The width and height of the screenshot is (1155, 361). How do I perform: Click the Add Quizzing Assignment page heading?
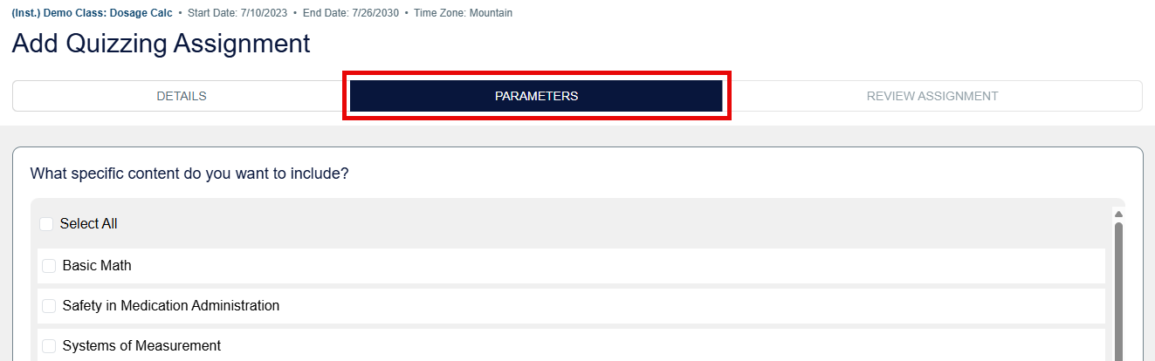162,44
